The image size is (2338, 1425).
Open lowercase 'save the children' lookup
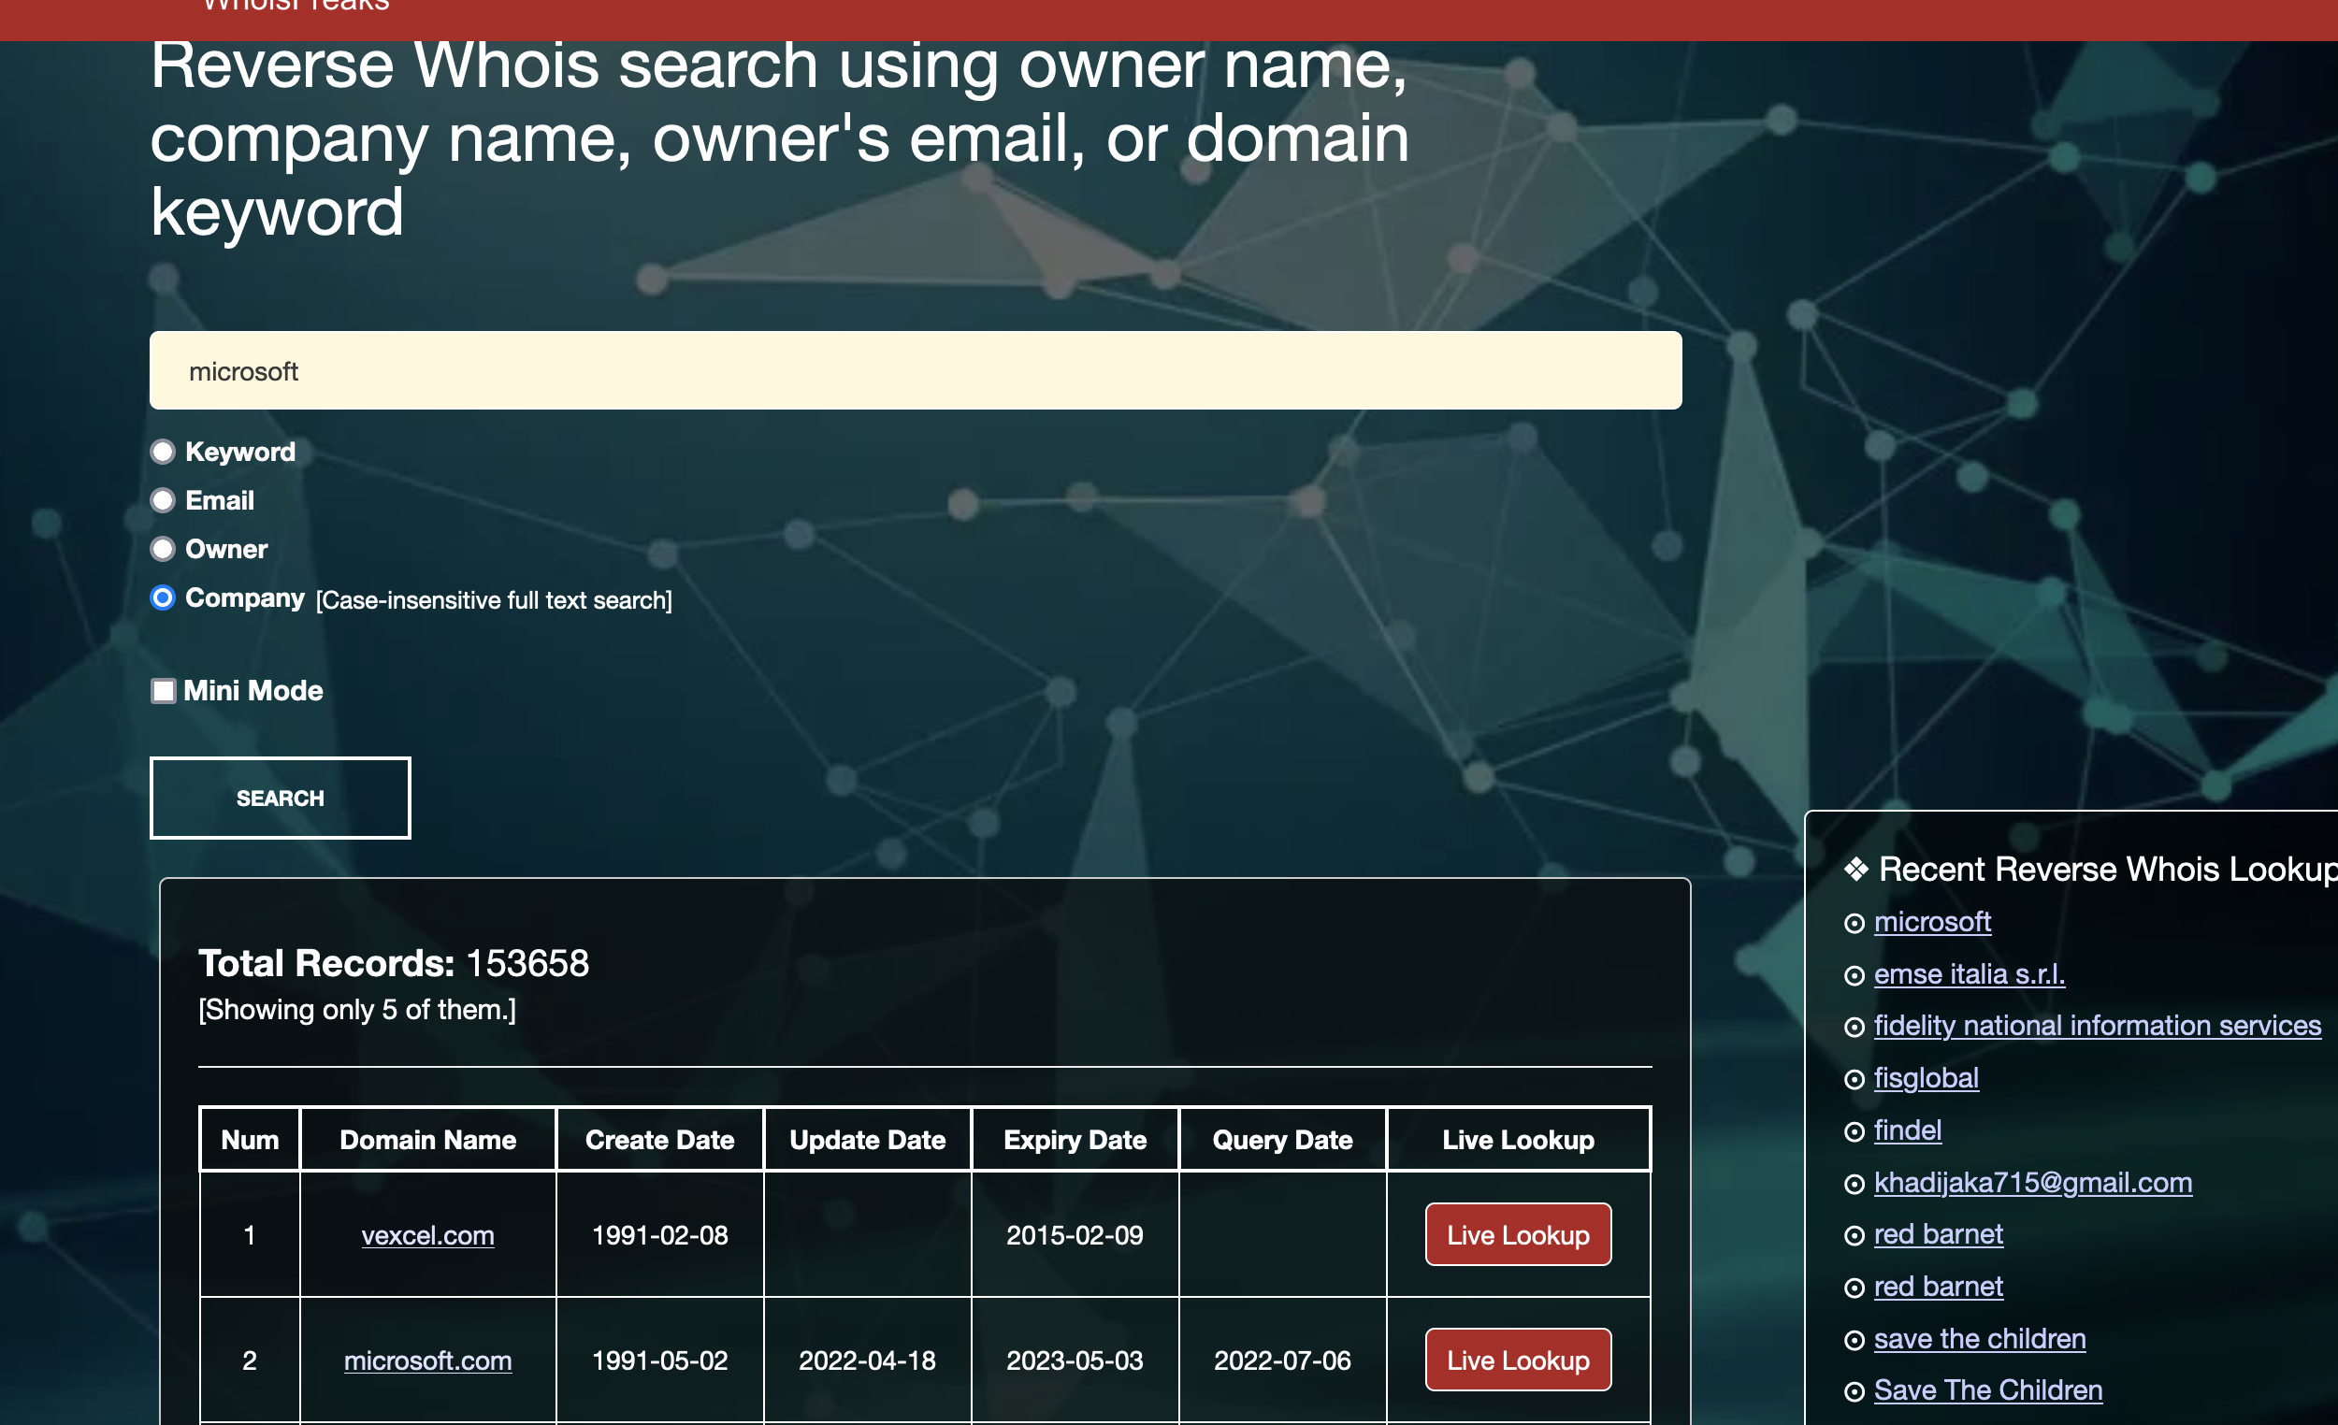click(1980, 1339)
